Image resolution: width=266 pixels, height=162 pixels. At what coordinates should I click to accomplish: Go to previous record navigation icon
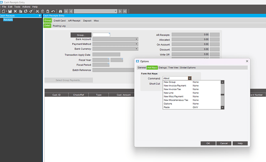coord(71,11)
